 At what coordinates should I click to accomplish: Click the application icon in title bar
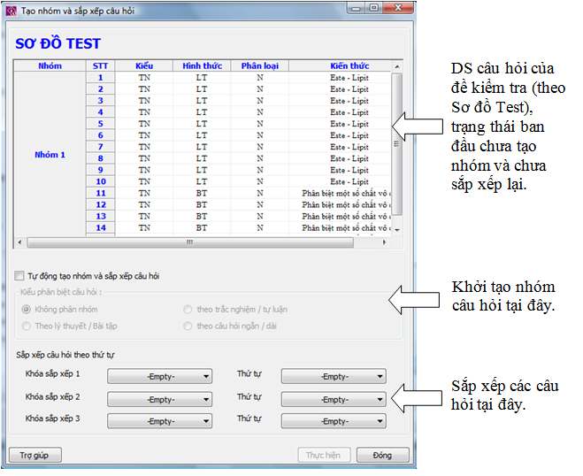coord(12,8)
